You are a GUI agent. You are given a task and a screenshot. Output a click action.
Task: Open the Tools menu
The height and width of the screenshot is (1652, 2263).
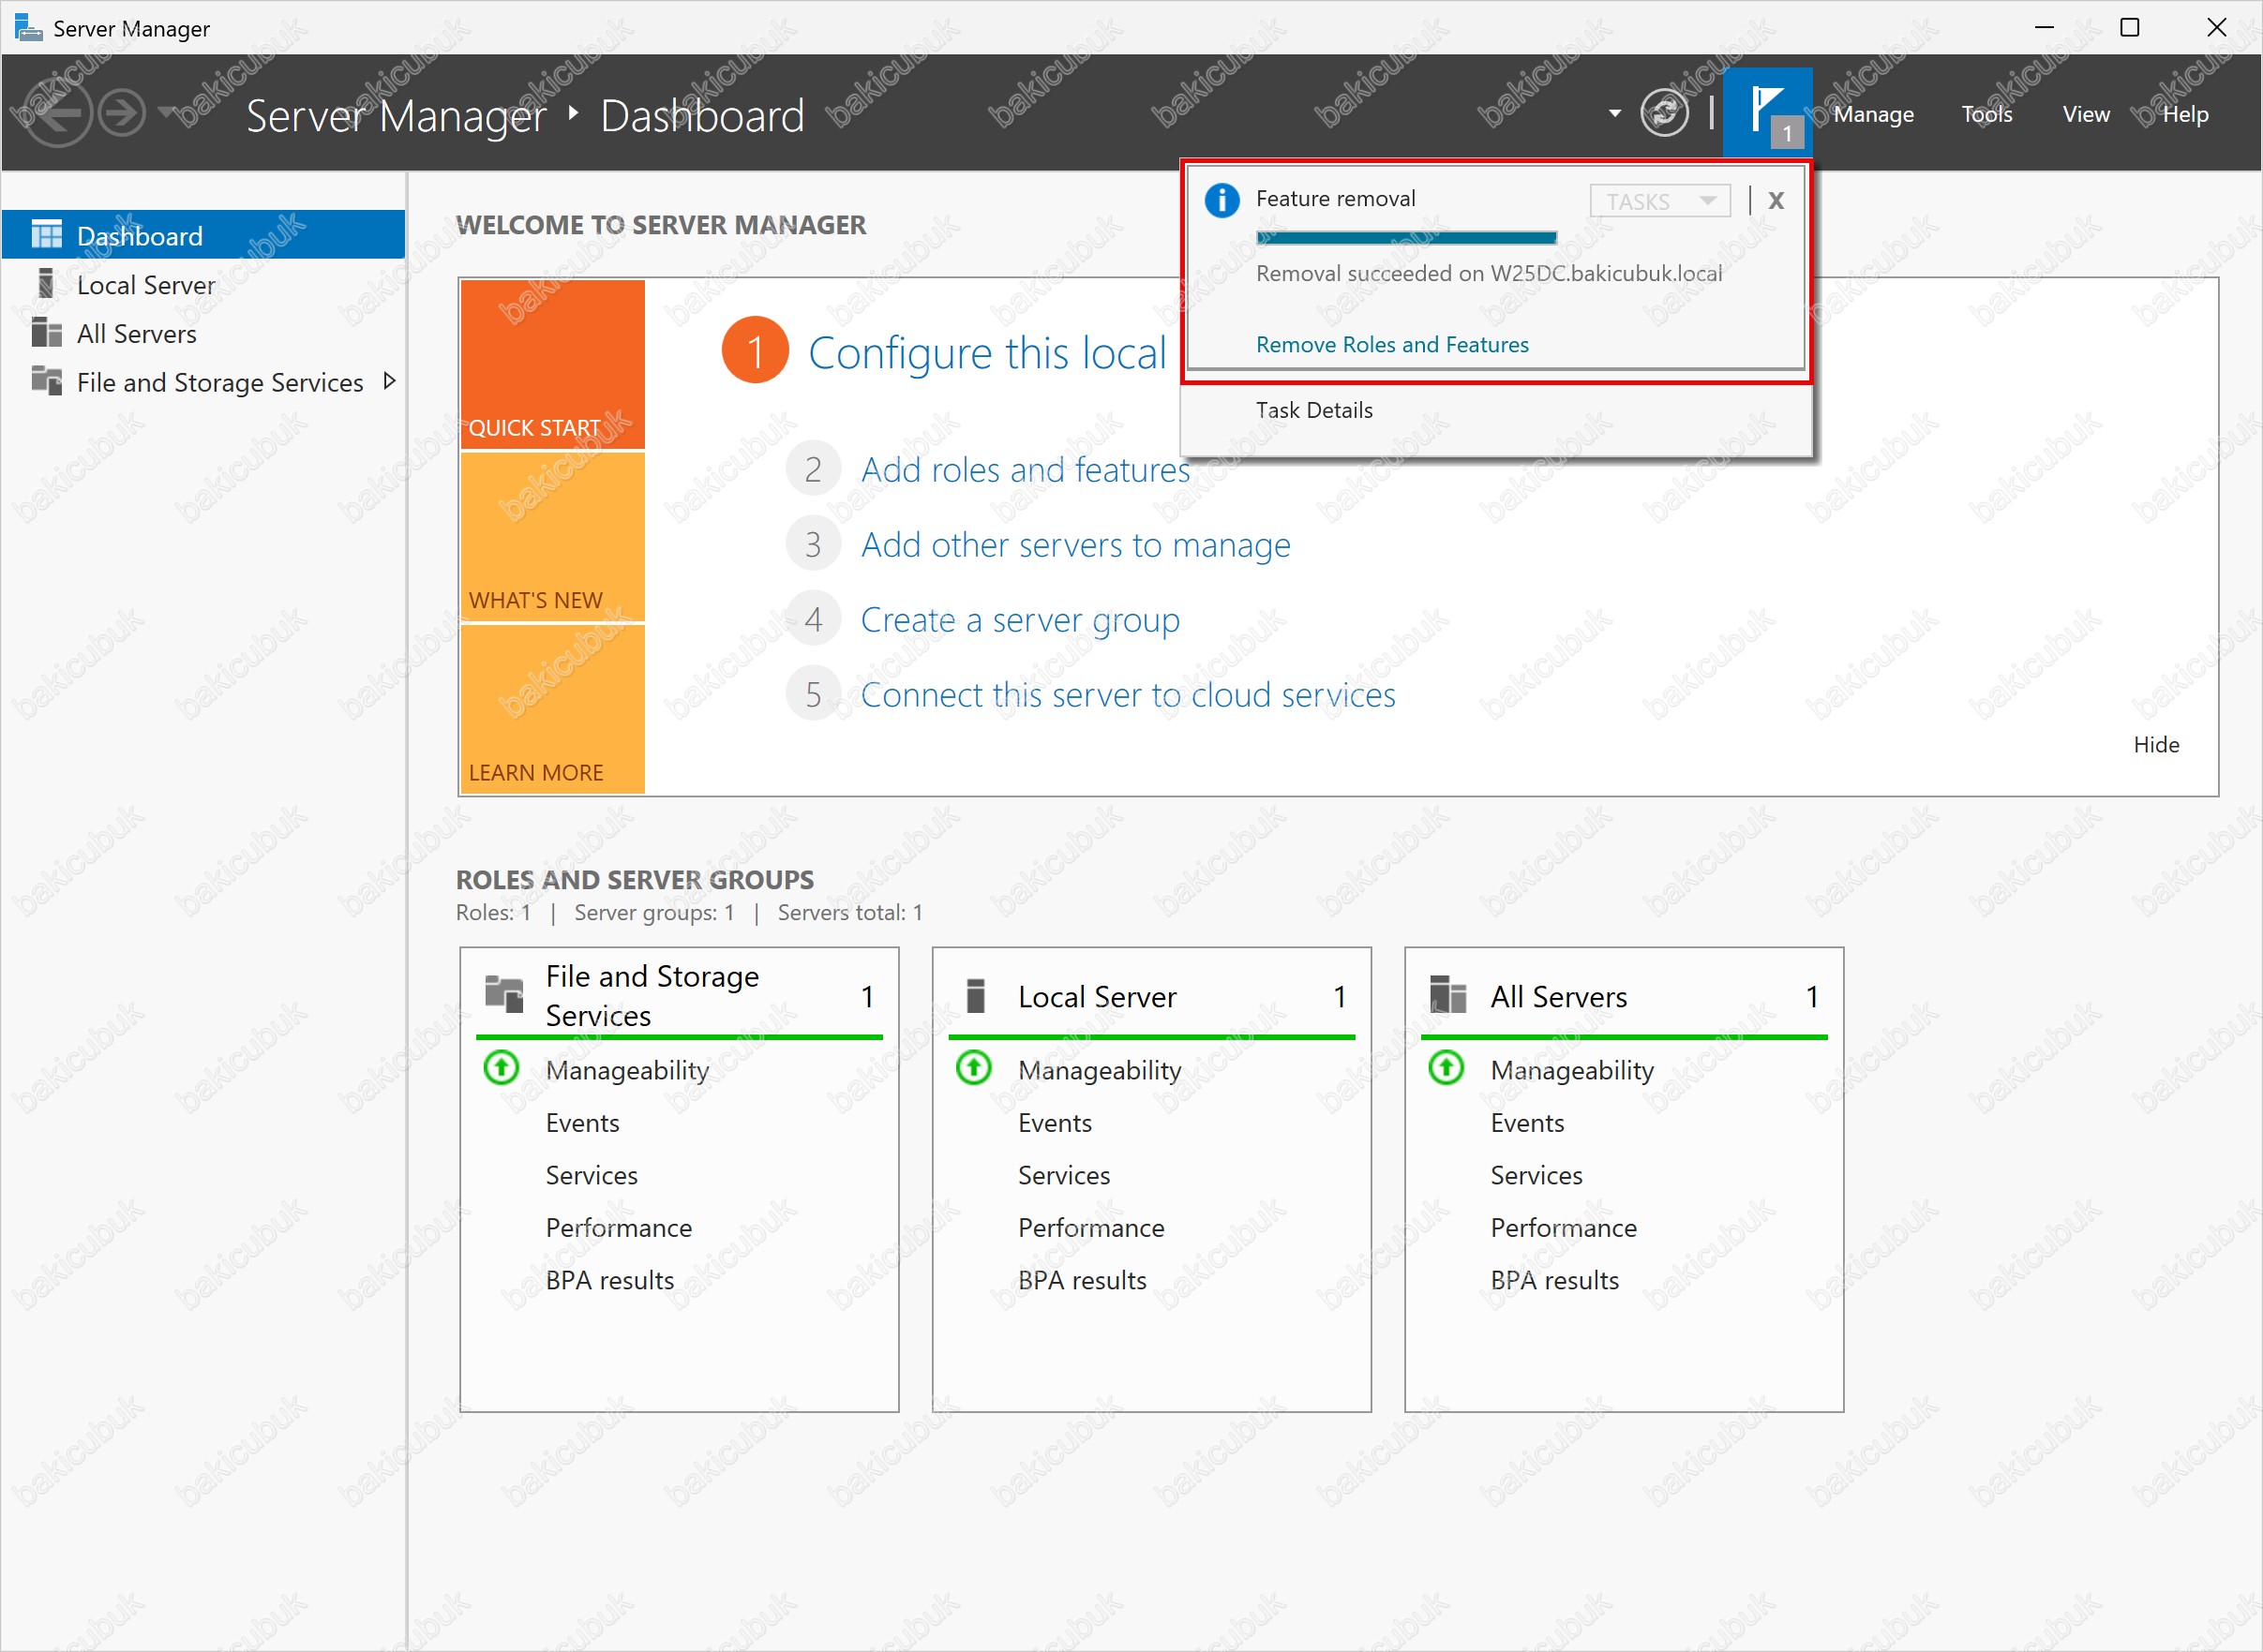click(x=1986, y=114)
